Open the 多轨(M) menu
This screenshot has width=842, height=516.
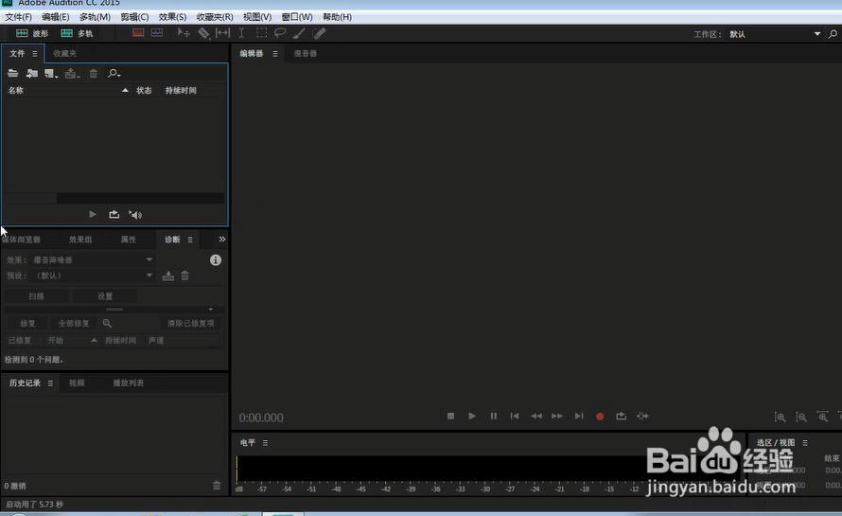point(95,17)
